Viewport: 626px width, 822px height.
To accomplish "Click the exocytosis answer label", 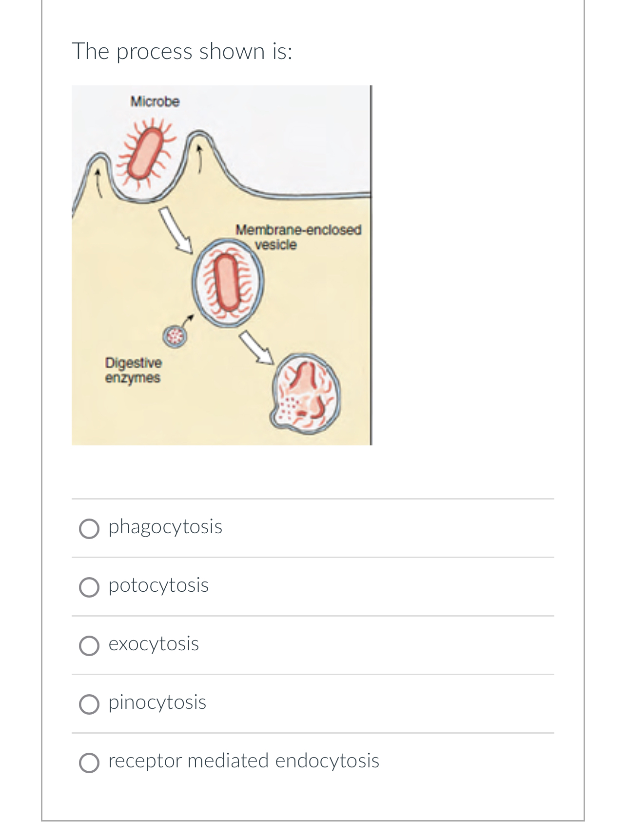I will coord(154,644).
